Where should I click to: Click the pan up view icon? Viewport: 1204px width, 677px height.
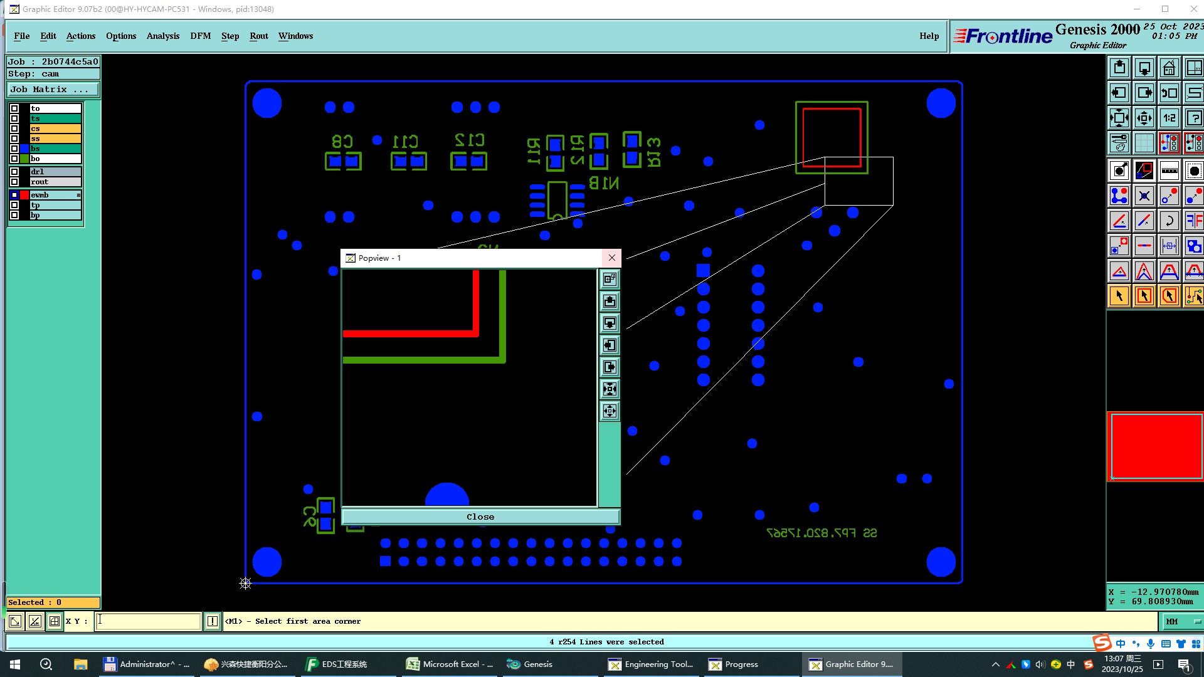point(1119,68)
